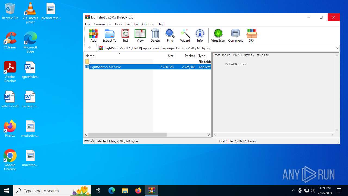Open the Options menu

click(148, 24)
